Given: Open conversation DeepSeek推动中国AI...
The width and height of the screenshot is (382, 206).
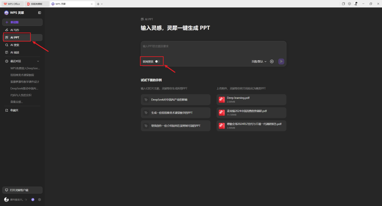Looking at the screenshot, I should (x=24, y=88).
